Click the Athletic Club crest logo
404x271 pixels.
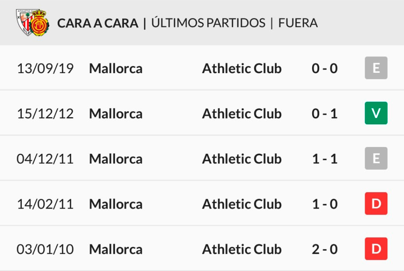[24, 22]
